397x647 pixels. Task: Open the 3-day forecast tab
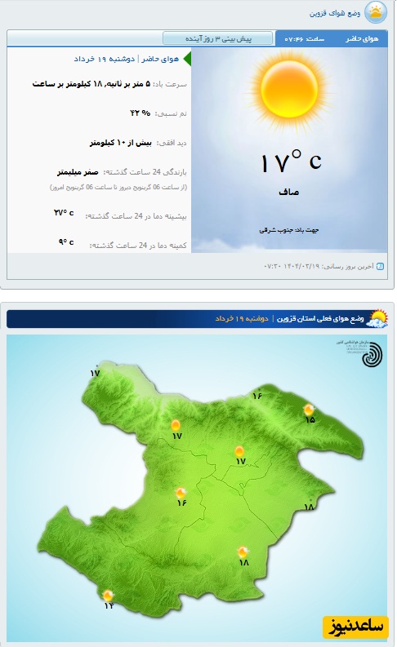(x=218, y=38)
